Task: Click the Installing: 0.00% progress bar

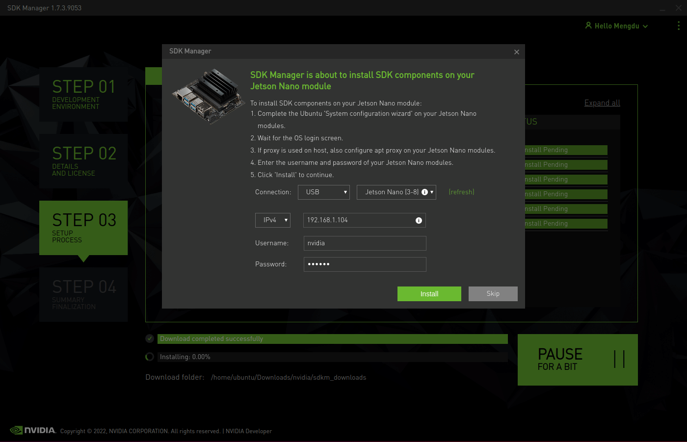Action: click(x=333, y=357)
